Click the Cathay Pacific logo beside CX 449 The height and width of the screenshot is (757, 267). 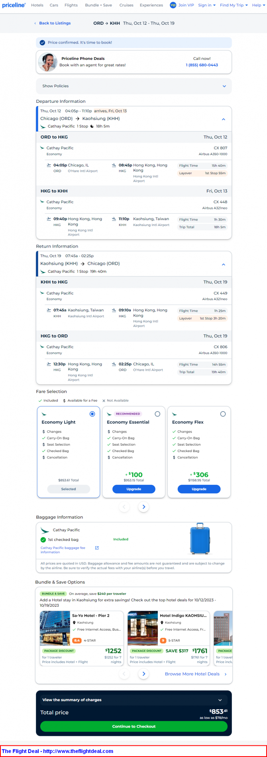pos(42,293)
